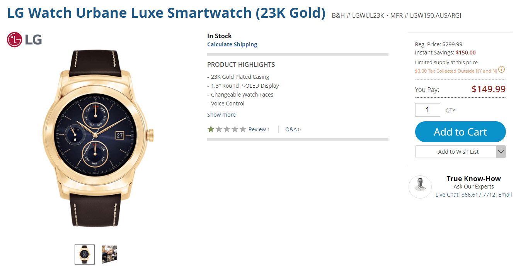Image resolution: width=516 pixels, height=275 pixels.
Task: Click the $0.00 Tax Collected notice
Action: tap(456, 71)
